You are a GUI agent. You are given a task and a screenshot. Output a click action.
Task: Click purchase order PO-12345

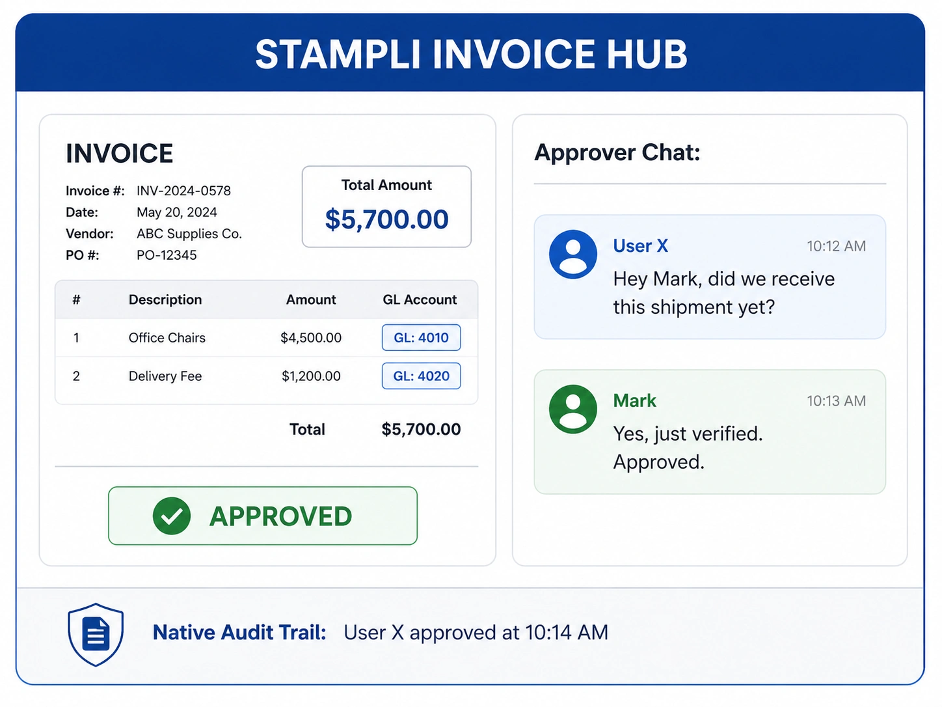[x=167, y=255]
